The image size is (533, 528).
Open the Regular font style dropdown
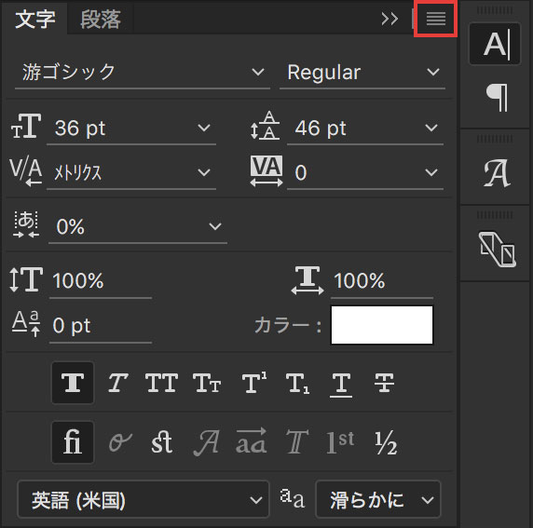click(x=362, y=73)
